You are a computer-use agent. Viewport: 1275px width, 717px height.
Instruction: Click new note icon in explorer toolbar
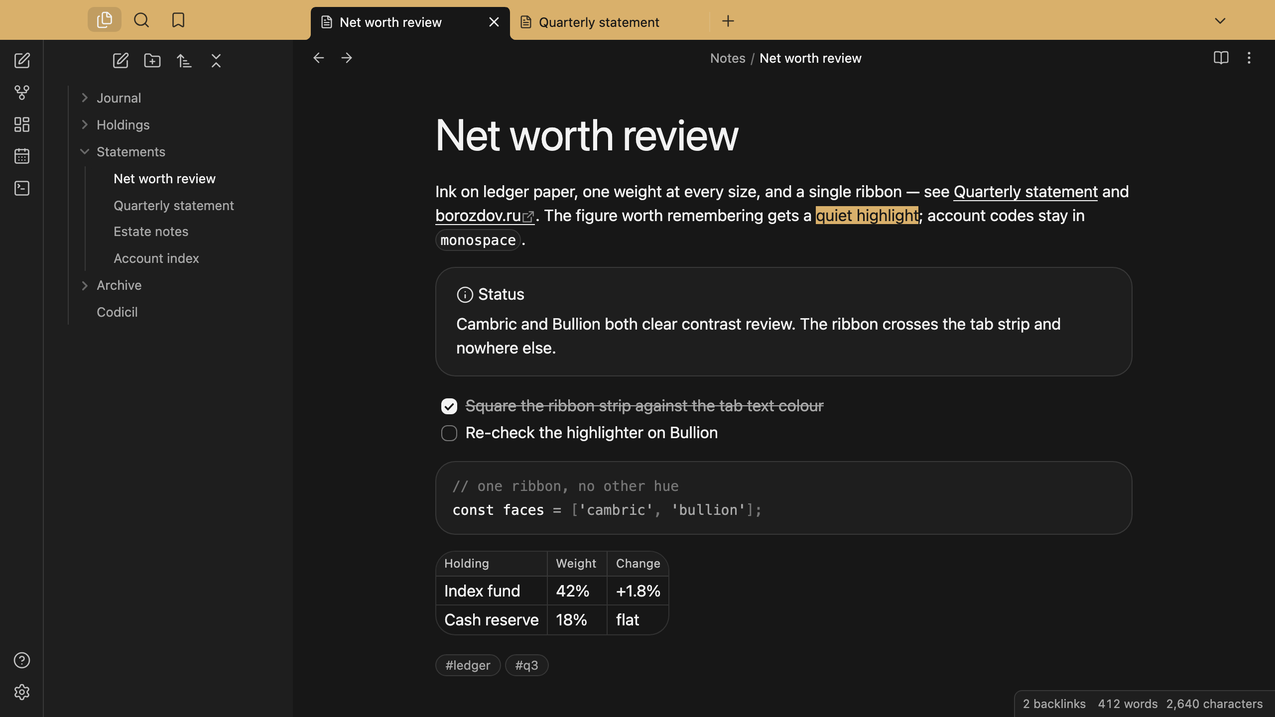click(121, 61)
